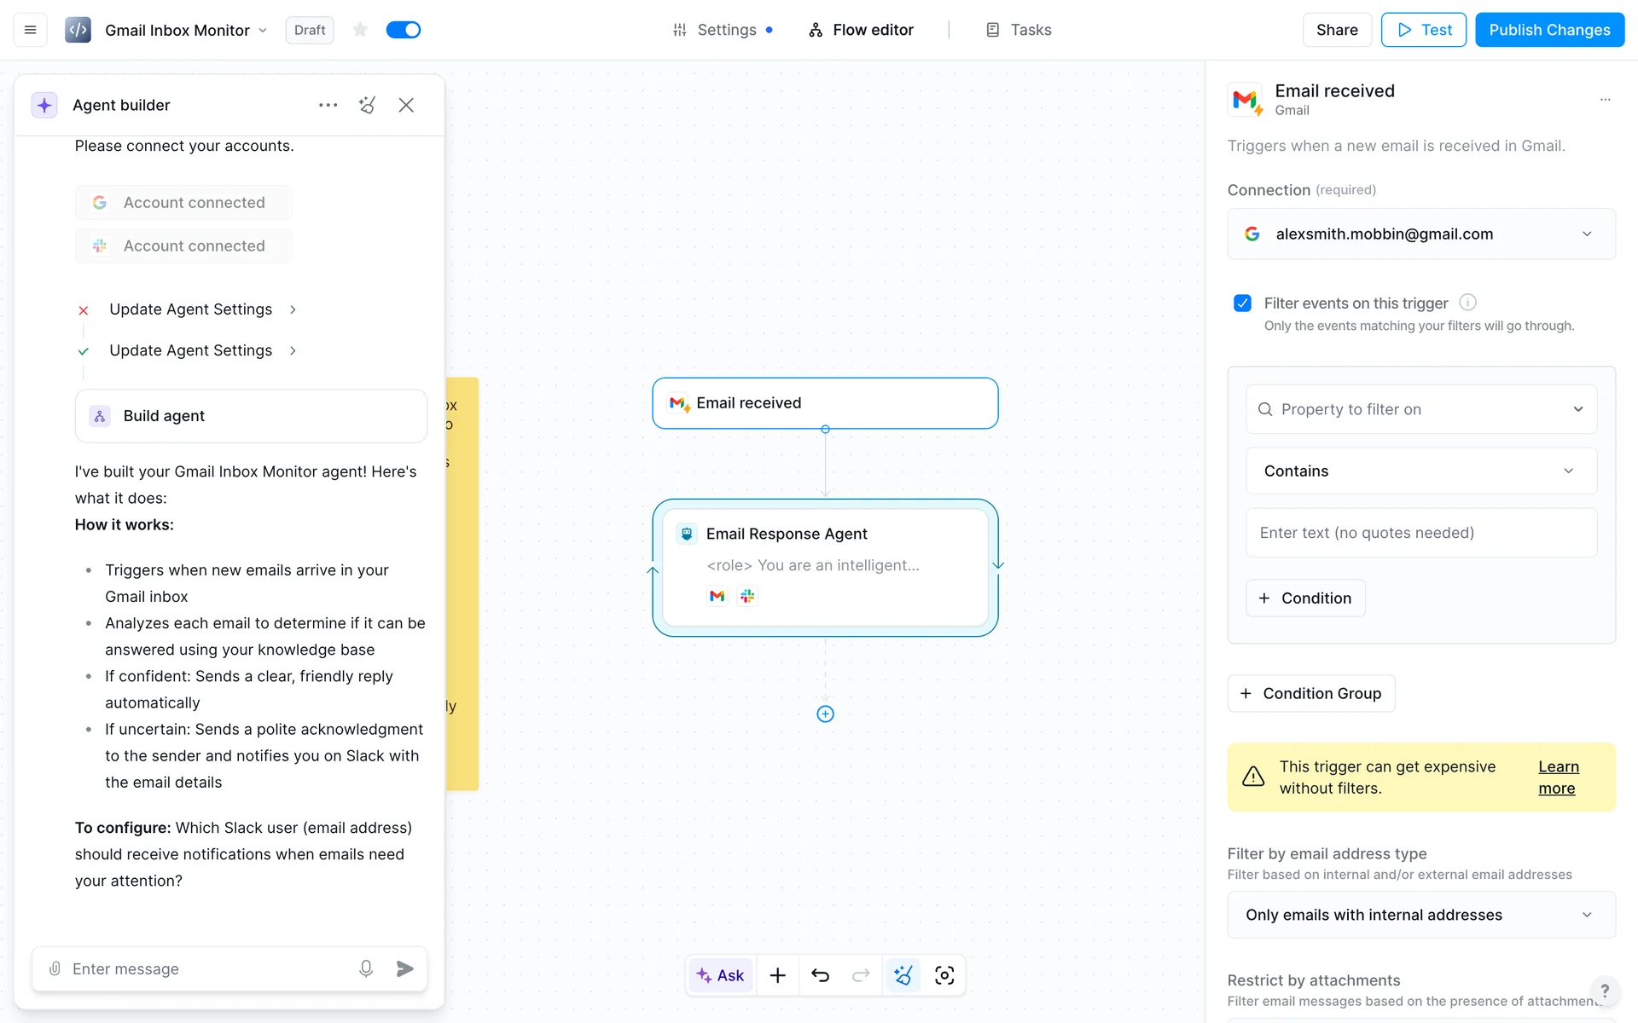
Task: Switch to the Tasks tab
Action: click(x=1019, y=30)
